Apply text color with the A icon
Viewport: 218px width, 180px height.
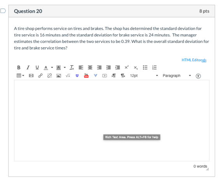click(46, 68)
